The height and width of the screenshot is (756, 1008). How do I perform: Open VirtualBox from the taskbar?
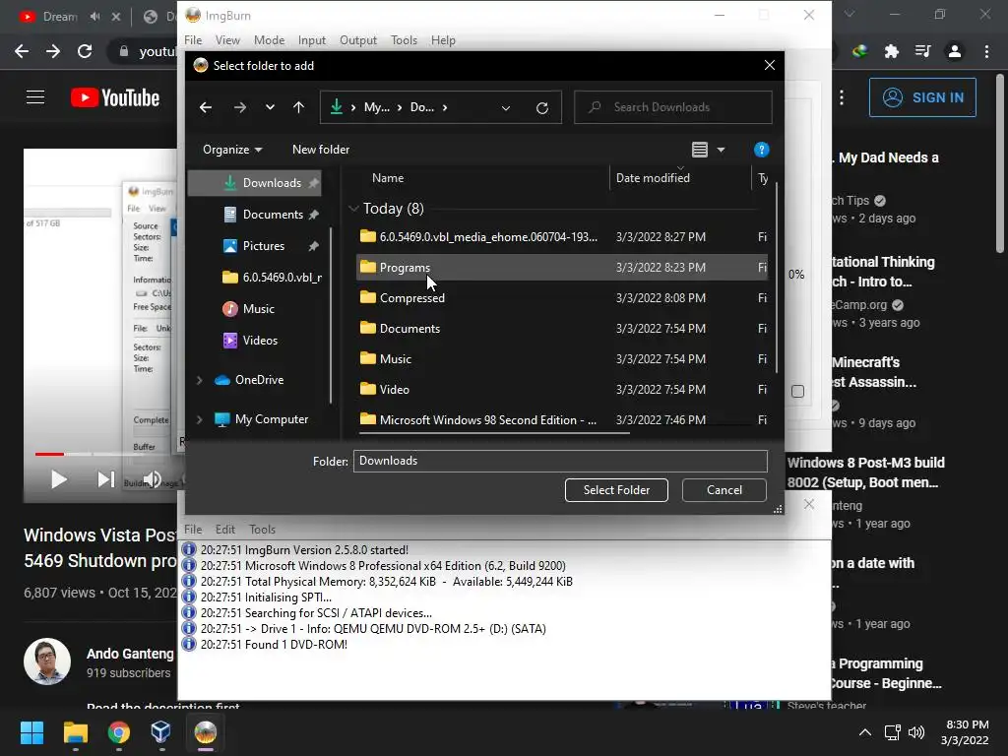[161, 732]
